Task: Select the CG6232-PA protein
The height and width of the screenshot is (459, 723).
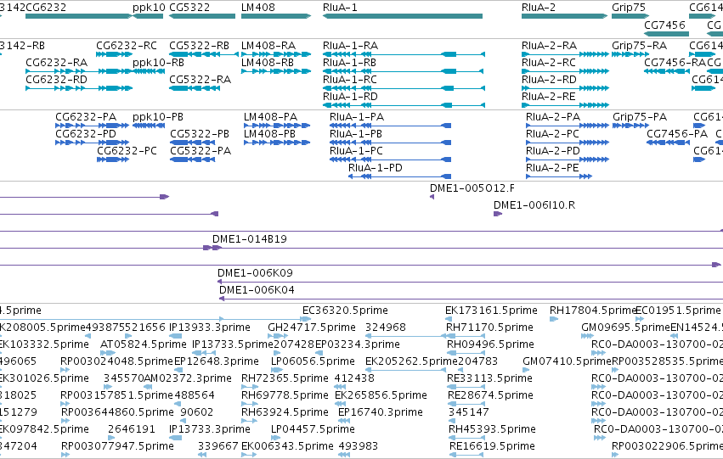Action: tap(93, 126)
